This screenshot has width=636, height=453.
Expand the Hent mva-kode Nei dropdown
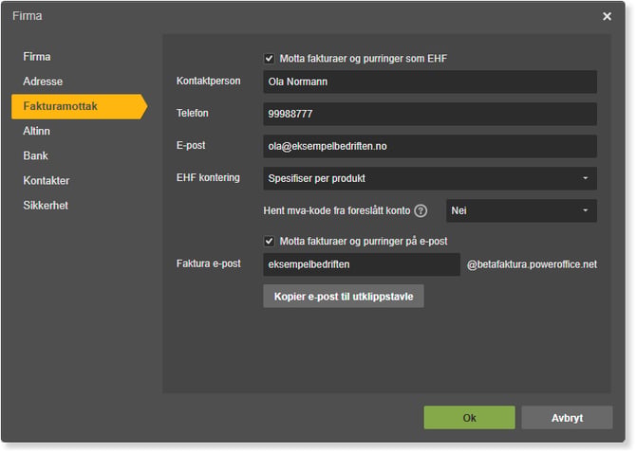tap(521, 210)
